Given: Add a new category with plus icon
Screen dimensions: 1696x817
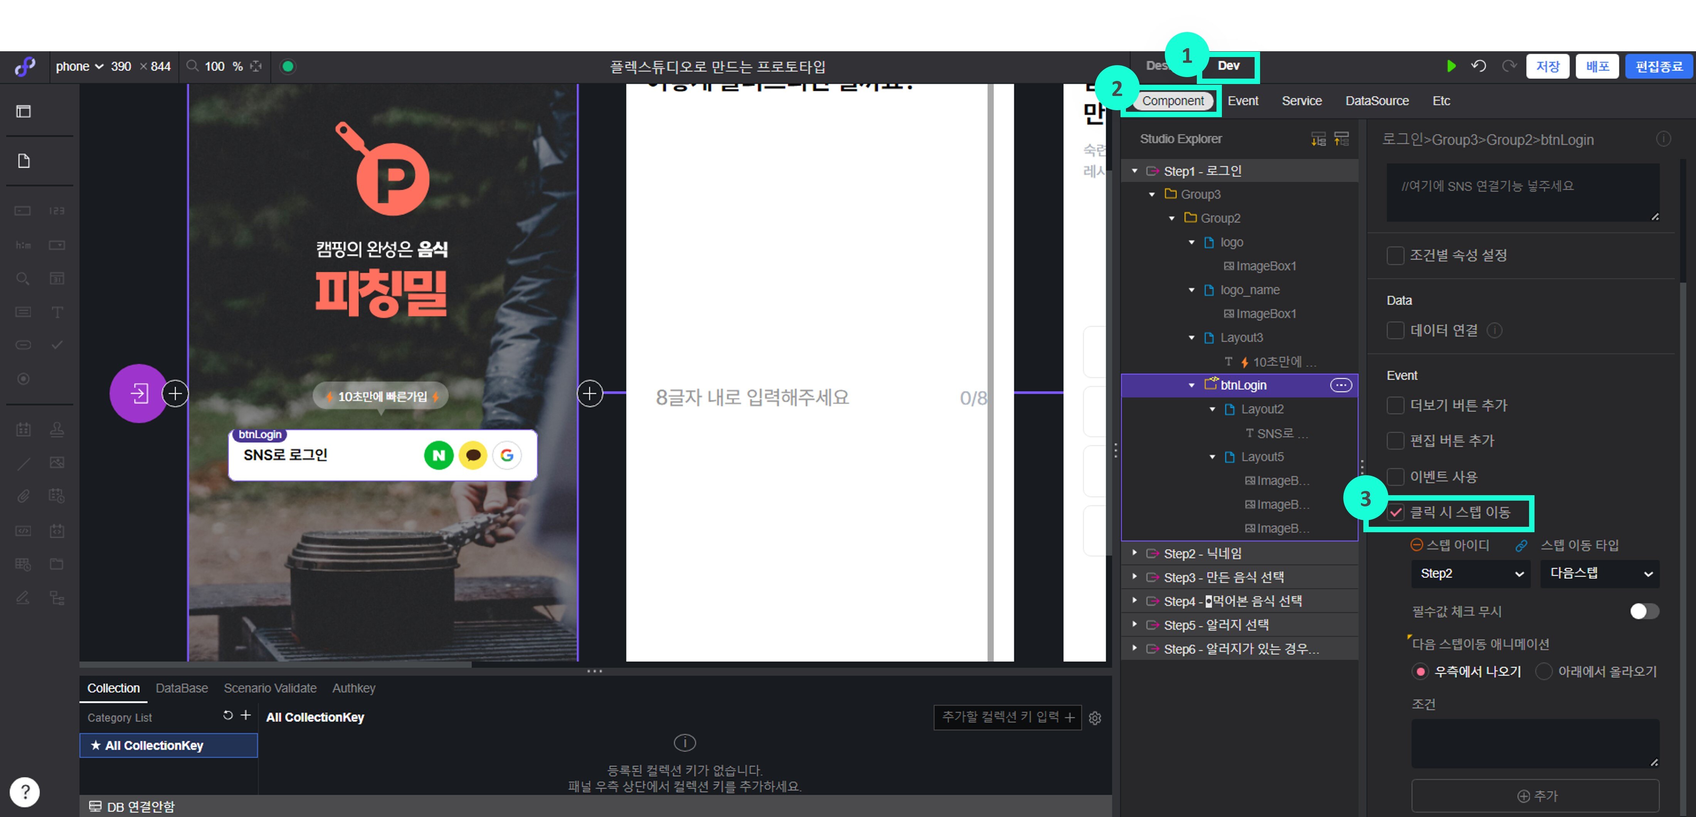Looking at the screenshot, I should click(246, 716).
